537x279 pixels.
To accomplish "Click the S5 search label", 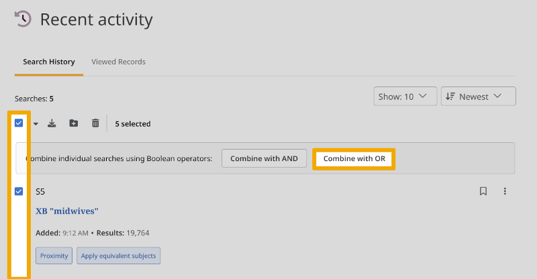I will point(40,192).
